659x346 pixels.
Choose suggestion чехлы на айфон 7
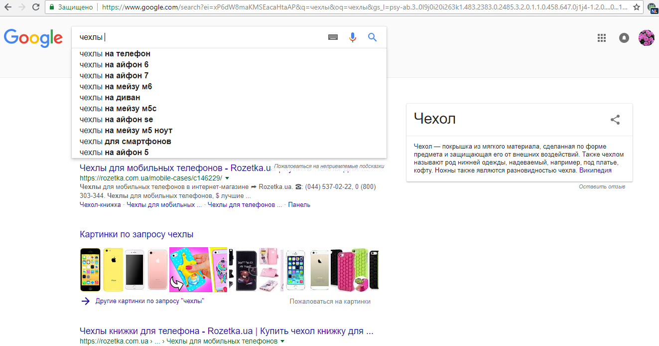pyautogui.click(x=229, y=76)
